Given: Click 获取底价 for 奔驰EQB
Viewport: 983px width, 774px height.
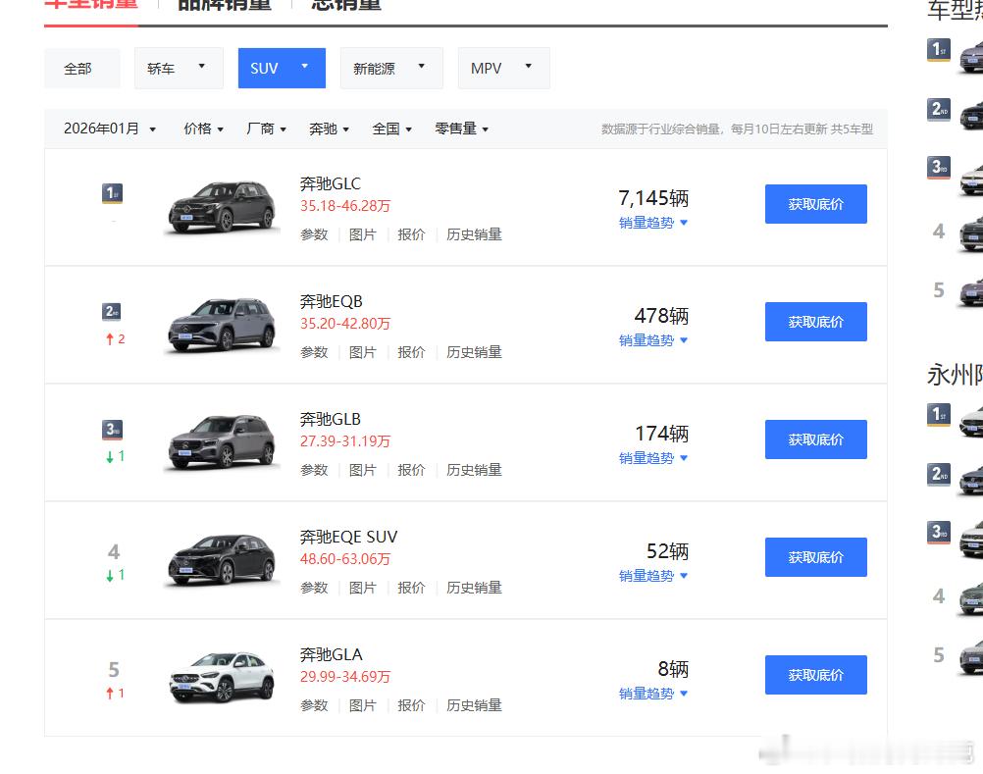Looking at the screenshot, I should tap(815, 322).
